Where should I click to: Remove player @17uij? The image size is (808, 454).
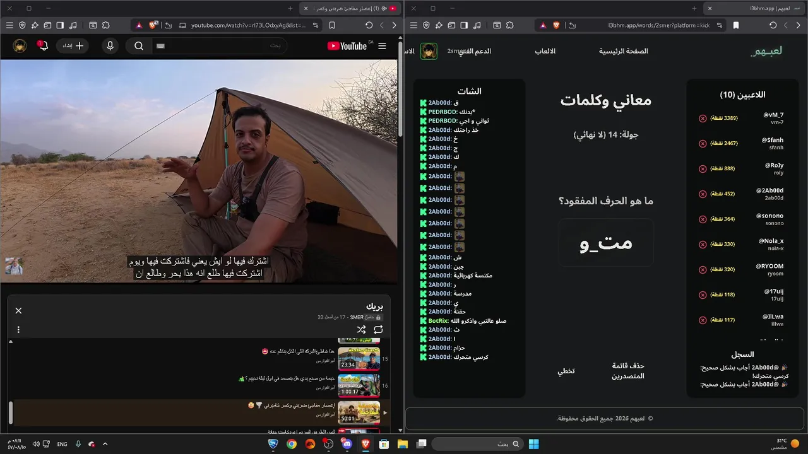pyautogui.click(x=703, y=295)
